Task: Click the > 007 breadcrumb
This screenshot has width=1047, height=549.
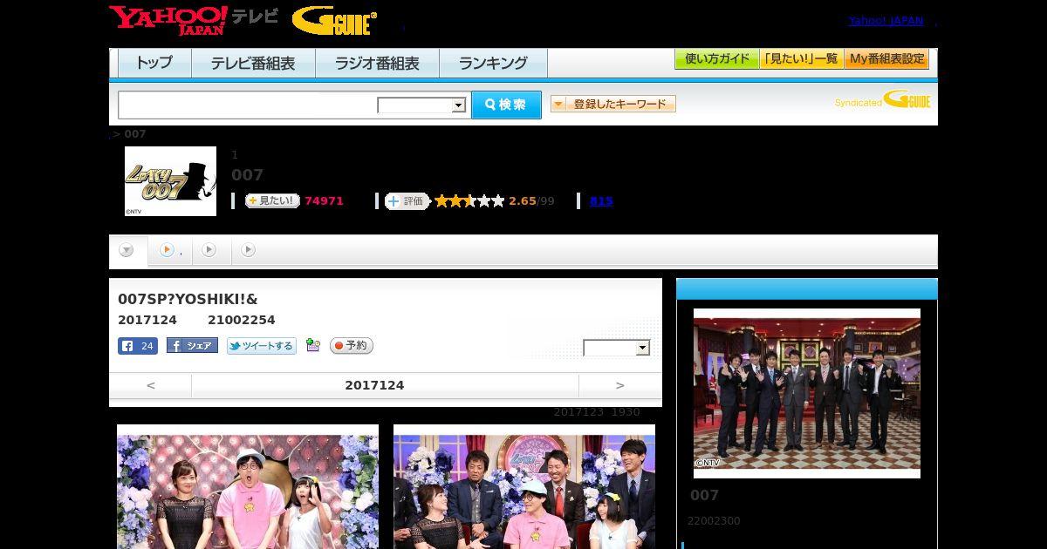Action: (x=129, y=134)
